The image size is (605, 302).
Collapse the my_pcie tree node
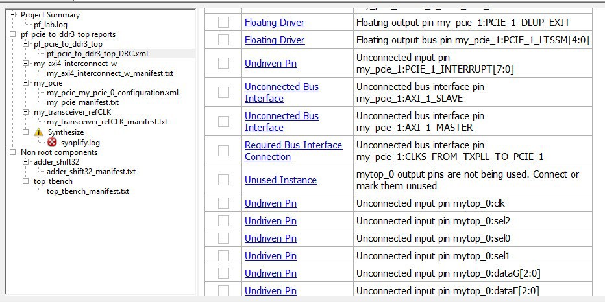pyautogui.click(x=27, y=83)
